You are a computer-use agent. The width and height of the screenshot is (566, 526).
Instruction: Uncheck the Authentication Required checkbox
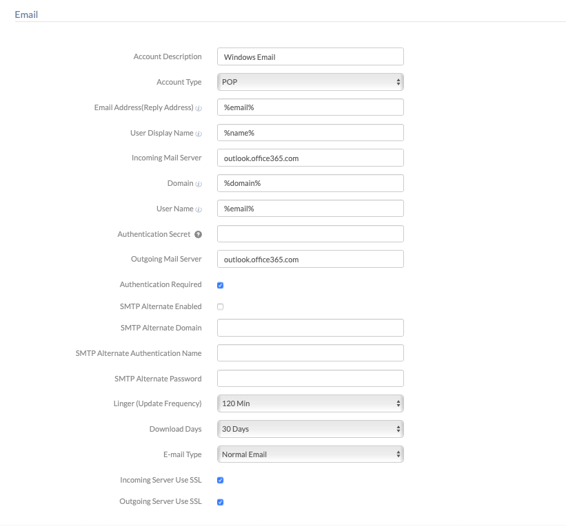(x=220, y=285)
